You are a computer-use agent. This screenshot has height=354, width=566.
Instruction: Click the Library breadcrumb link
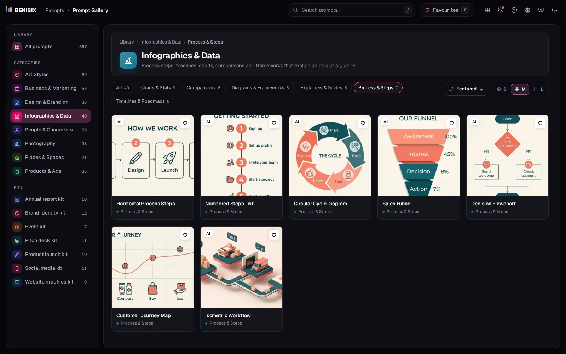127,42
